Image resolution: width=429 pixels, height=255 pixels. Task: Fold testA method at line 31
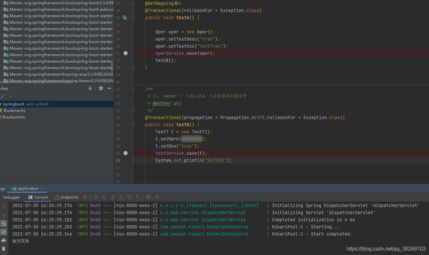[x=133, y=18]
